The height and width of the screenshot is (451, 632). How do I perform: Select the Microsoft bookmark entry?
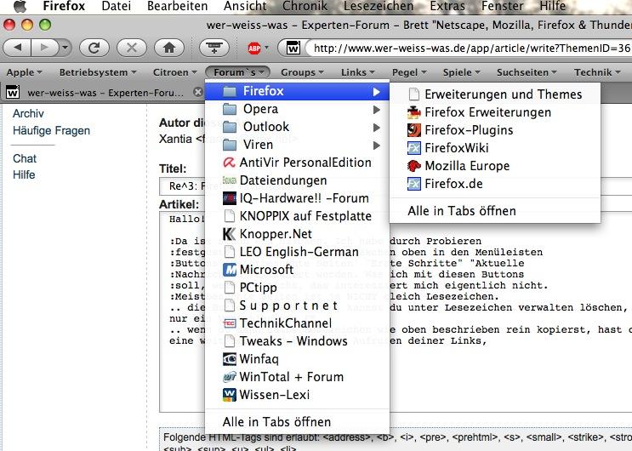pos(267,270)
